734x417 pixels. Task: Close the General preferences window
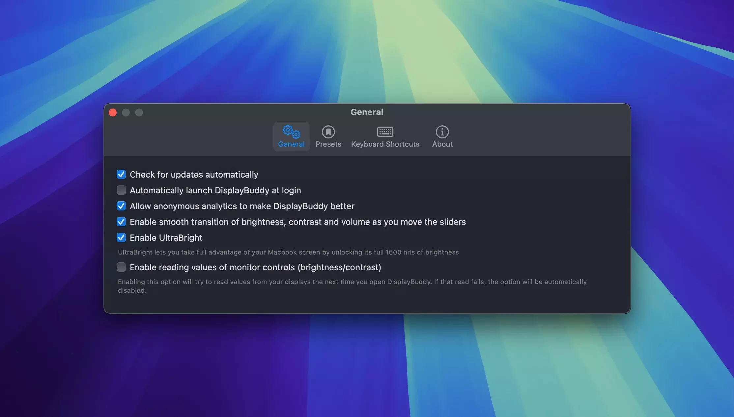coord(113,112)
